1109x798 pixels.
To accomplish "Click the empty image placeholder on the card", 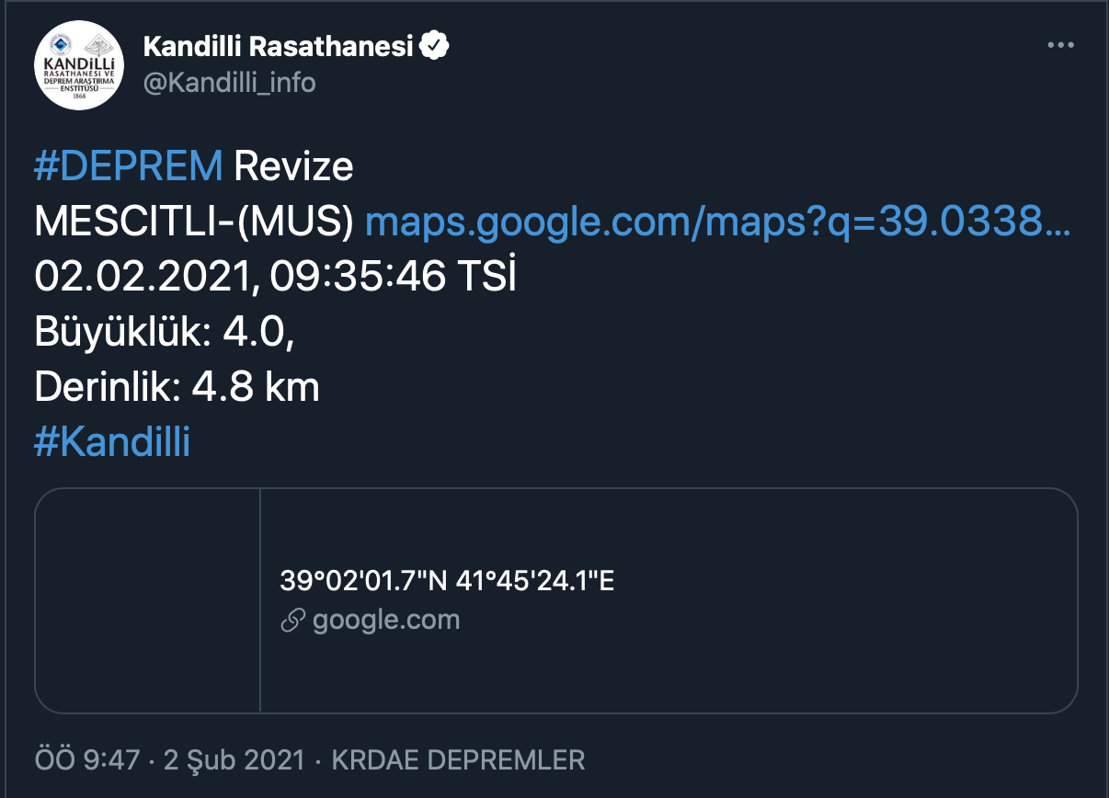I will coord(148,599).
